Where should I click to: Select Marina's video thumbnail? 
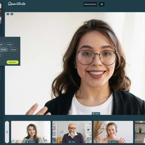[x=31, y=132]
